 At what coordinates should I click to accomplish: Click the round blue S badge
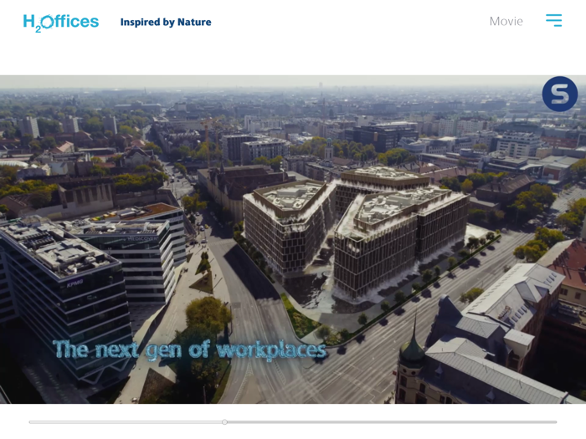pos(559,94)
